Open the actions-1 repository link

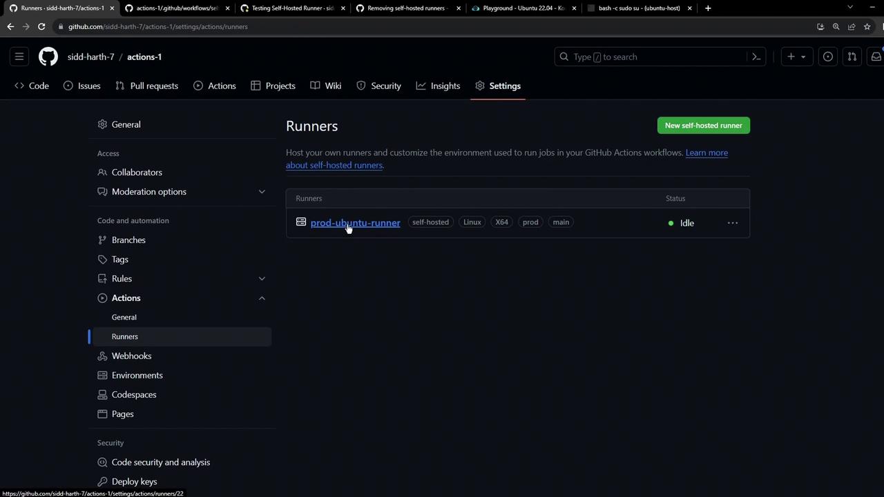point(144,57)
